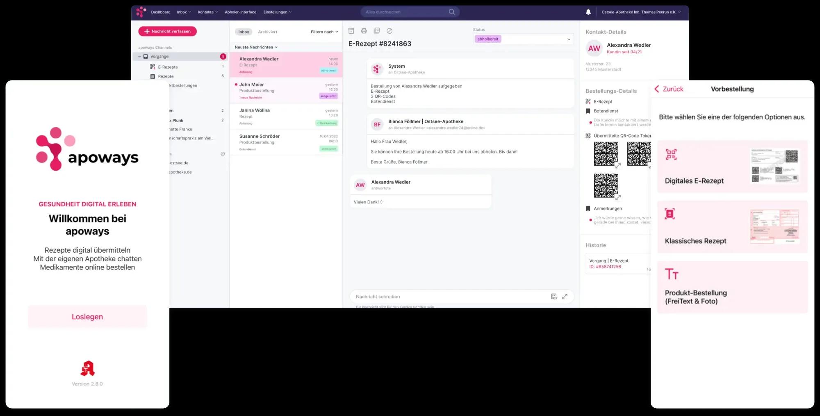Switch to the Inbox tab
This screenshot has height=416, width=820.
[244, 32]
